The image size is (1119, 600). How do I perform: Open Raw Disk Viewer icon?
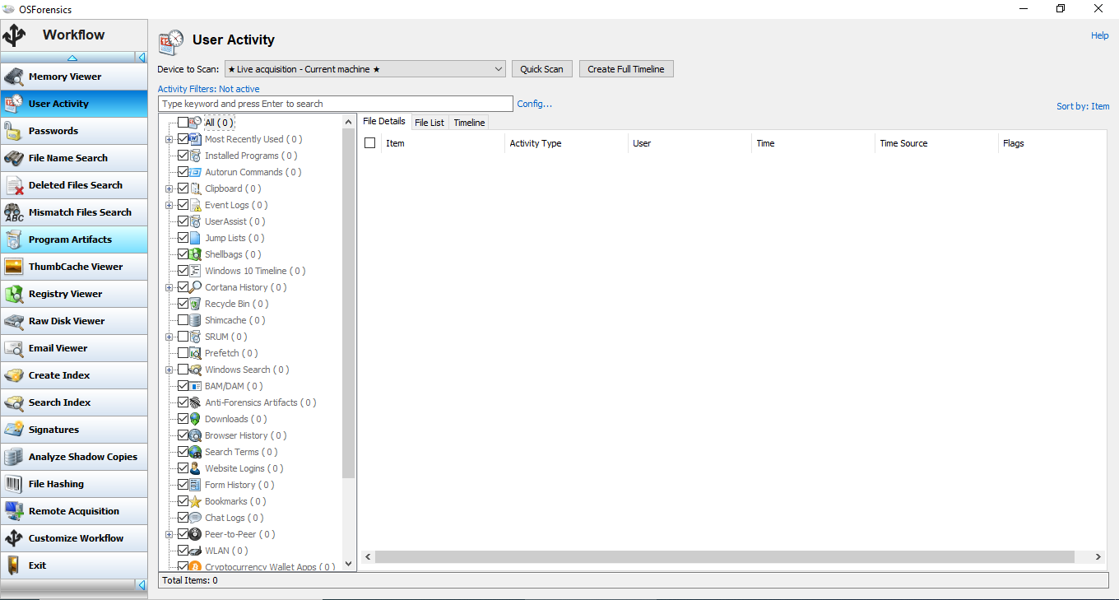click(x=14, y=321)
